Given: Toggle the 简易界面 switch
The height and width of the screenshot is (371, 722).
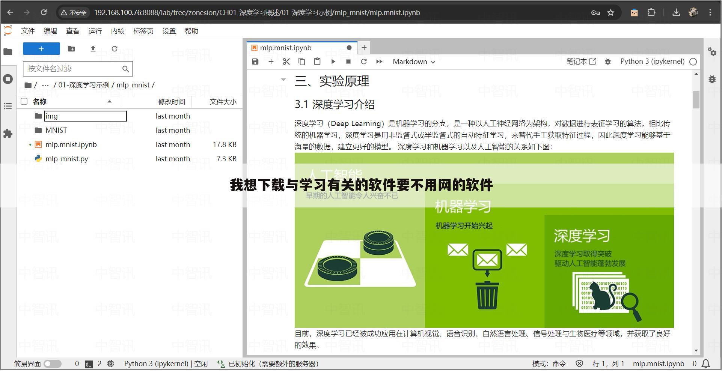Looking at the screenshot, I should tap(53, 363).
